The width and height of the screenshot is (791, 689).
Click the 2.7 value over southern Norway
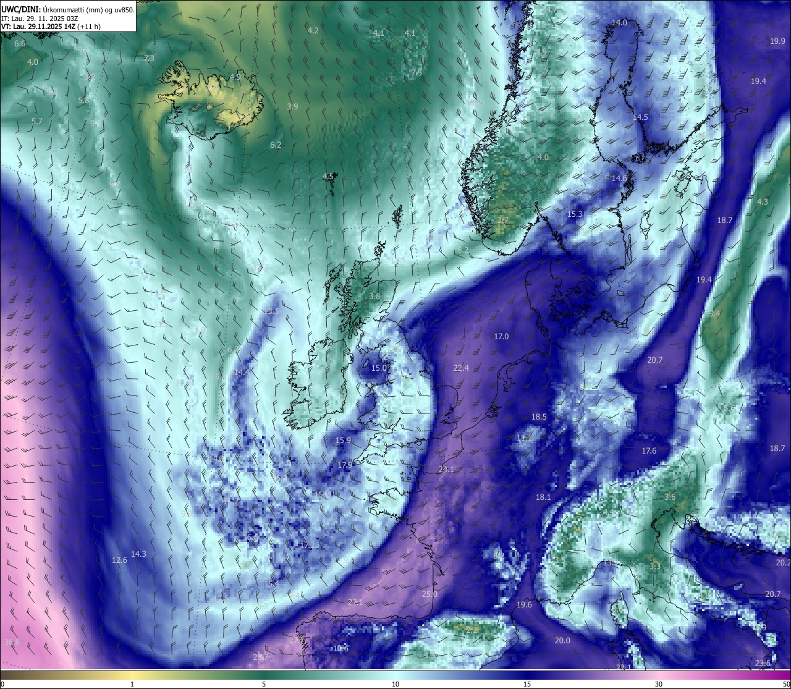point(503,220)
